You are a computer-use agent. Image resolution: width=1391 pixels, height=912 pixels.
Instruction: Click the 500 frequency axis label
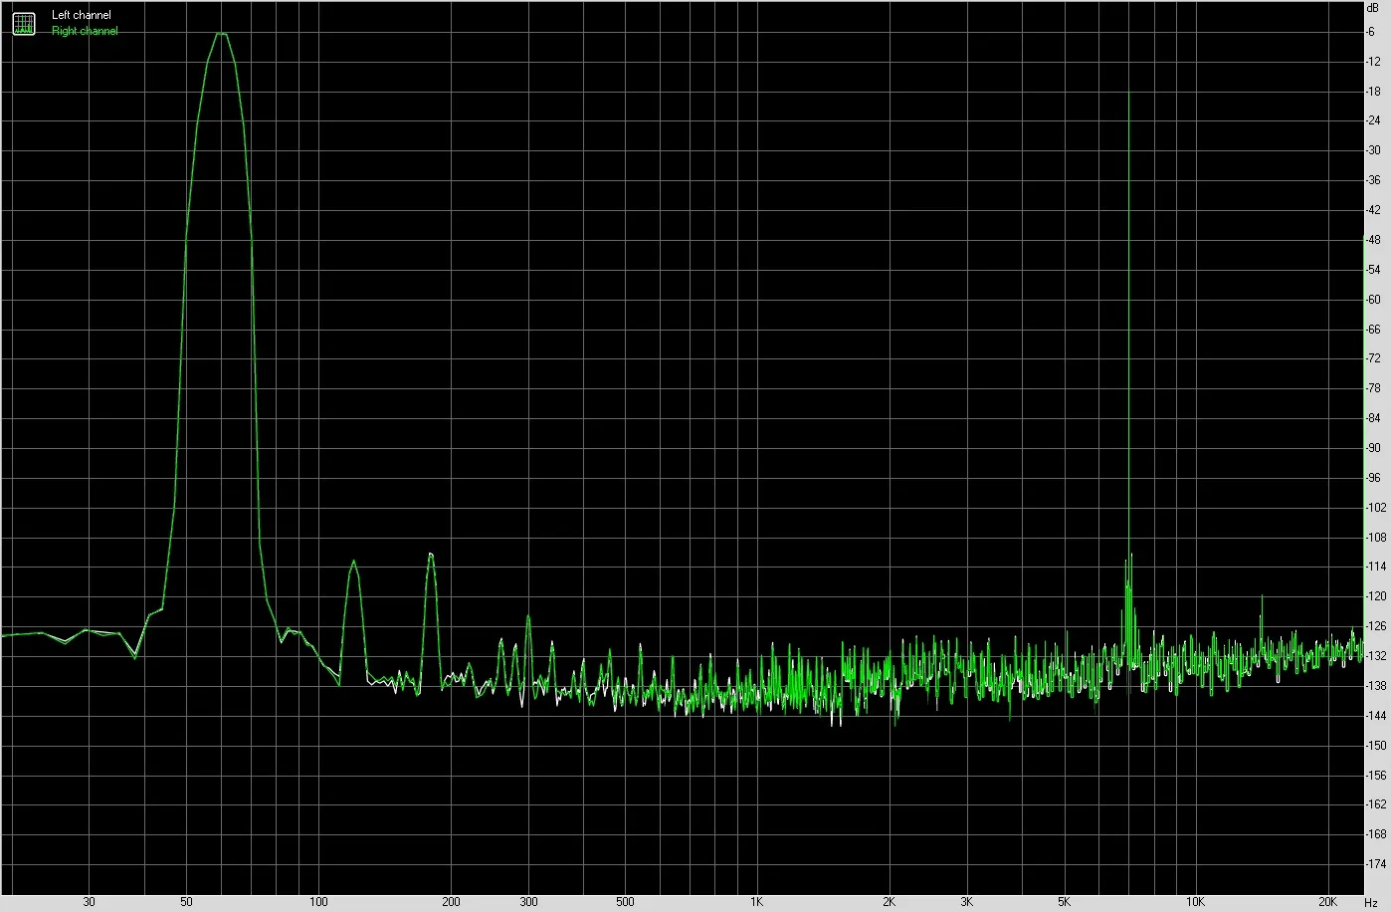pyautogui.click(x=625, y=902)
